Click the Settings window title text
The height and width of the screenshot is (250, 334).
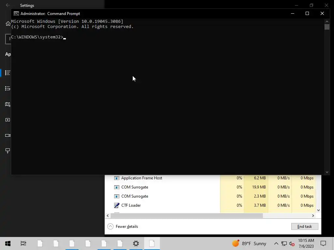point(27,6)
